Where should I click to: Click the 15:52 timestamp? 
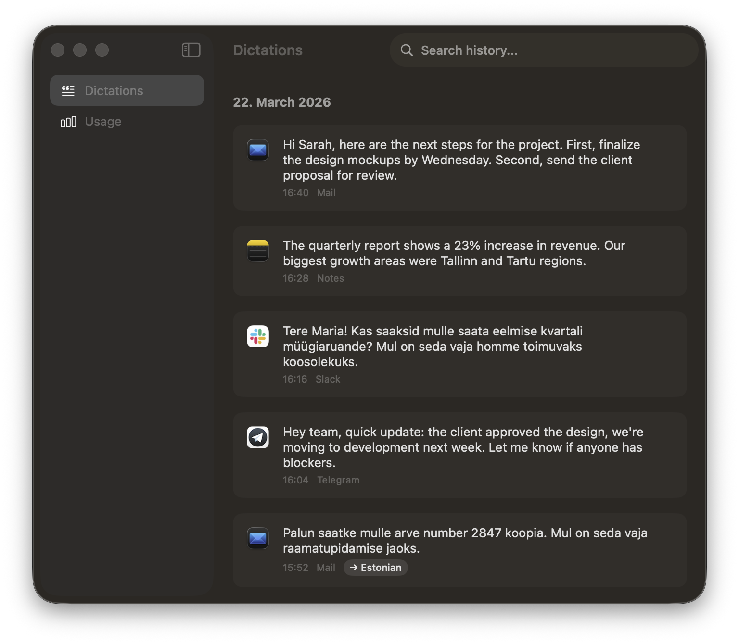[295, 568]
